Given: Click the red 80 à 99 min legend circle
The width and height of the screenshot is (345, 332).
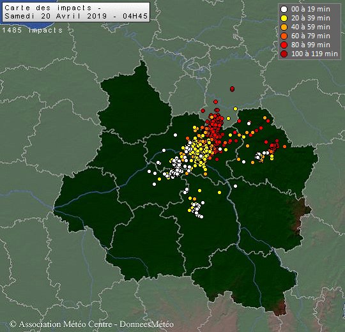Looking at the screenshot, I should click(284, 45).
